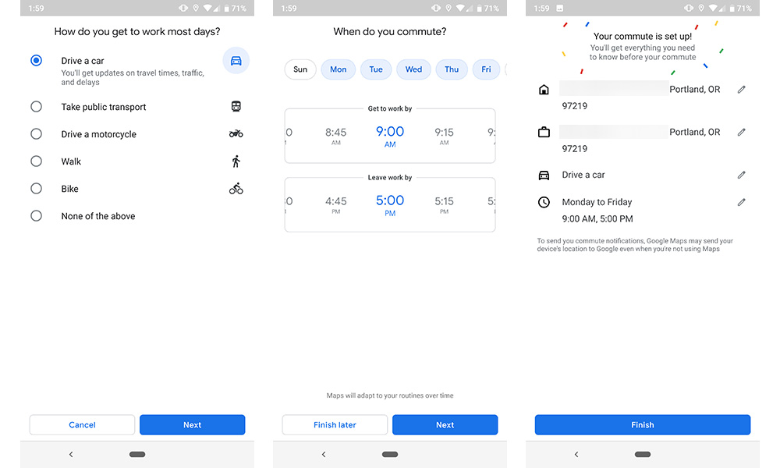
Task: Click Next on the transport mode screen
Action: [193, 425]
